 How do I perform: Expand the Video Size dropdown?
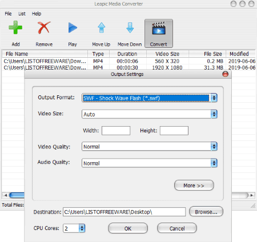click(x=214, y=114)
